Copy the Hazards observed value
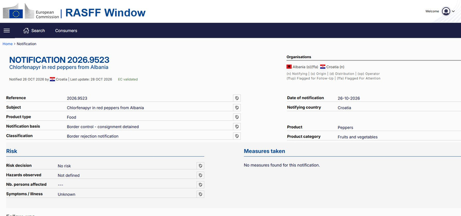 point(200,175)
